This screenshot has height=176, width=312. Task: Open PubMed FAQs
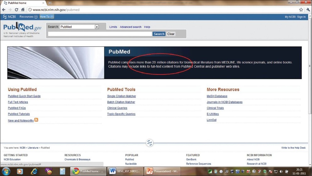(x=17, y=108)
